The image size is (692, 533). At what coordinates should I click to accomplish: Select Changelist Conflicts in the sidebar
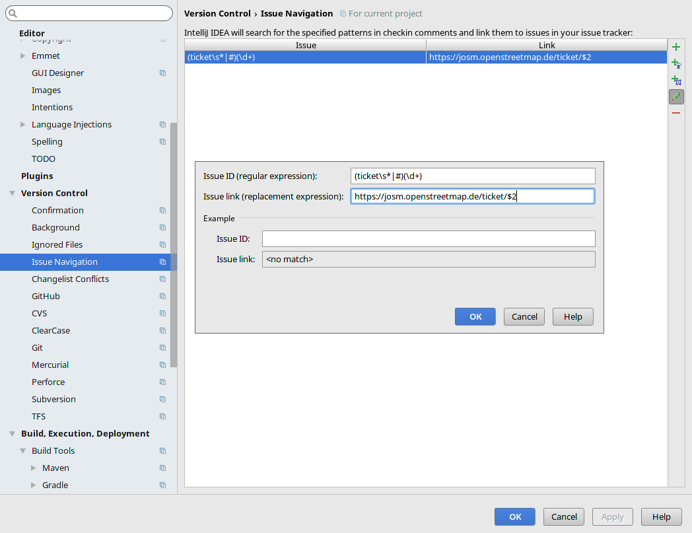[x=70, y=279]
